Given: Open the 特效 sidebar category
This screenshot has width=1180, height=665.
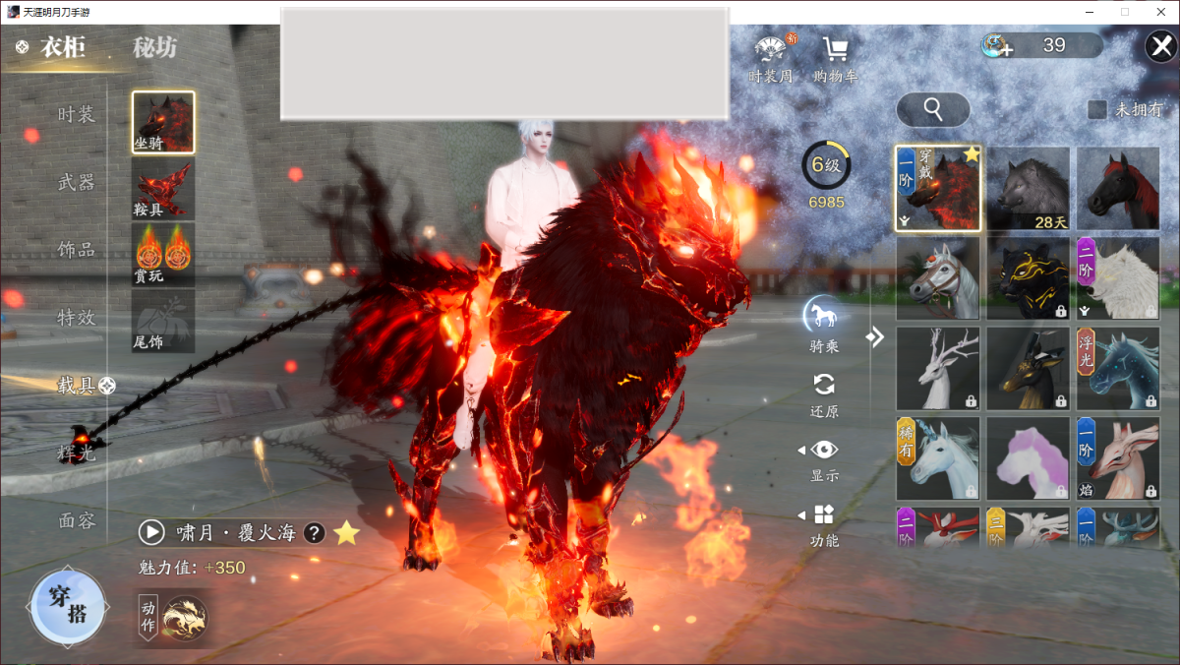Looking at the screenshot, I should (x=77, y=318).
